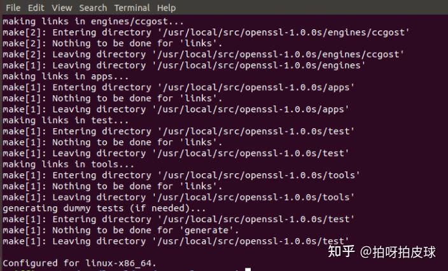The width and height of the screenshot is (448, 271).
Task: Open the Help menu
Action: tap(166, 8)
